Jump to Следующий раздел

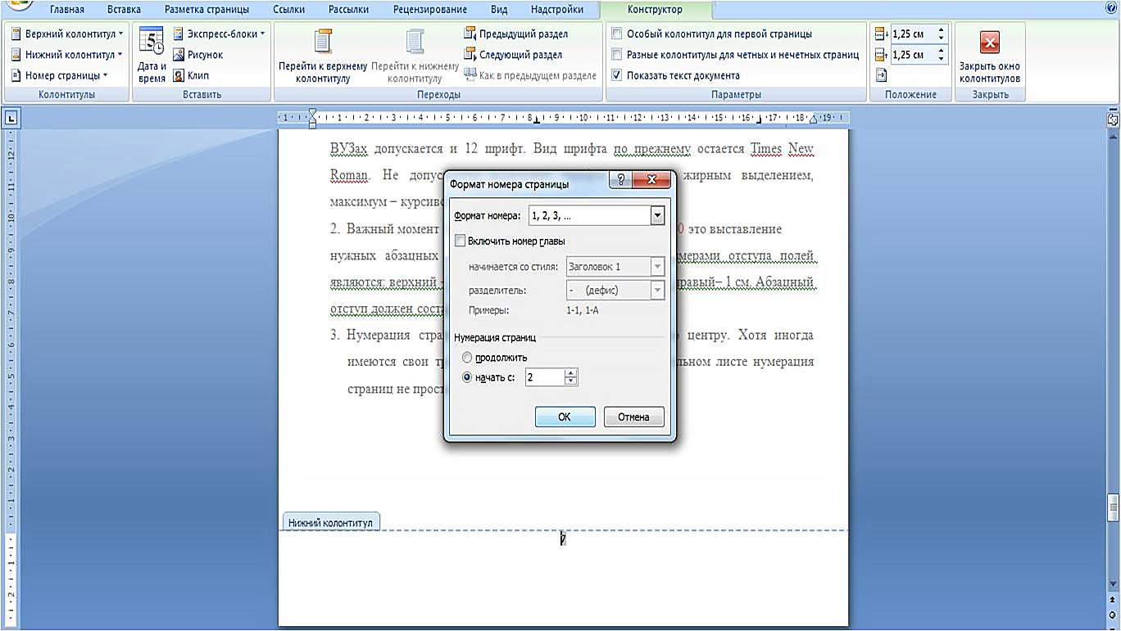[513, 55]
